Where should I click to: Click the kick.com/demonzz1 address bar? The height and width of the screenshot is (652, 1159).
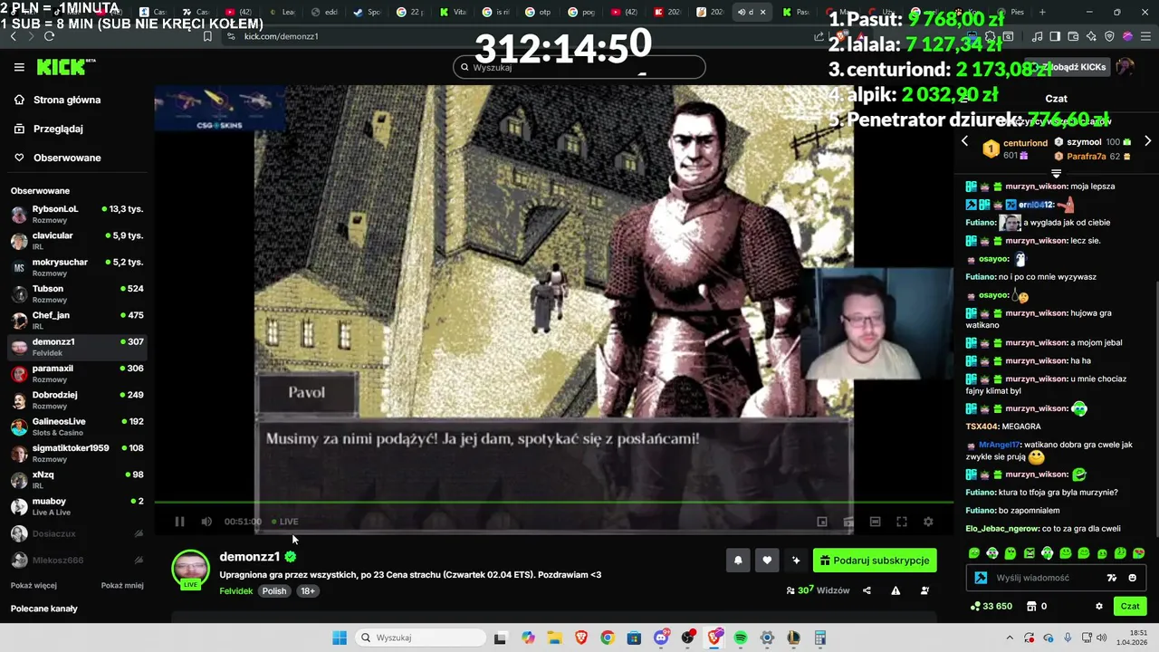click(281, 36)
